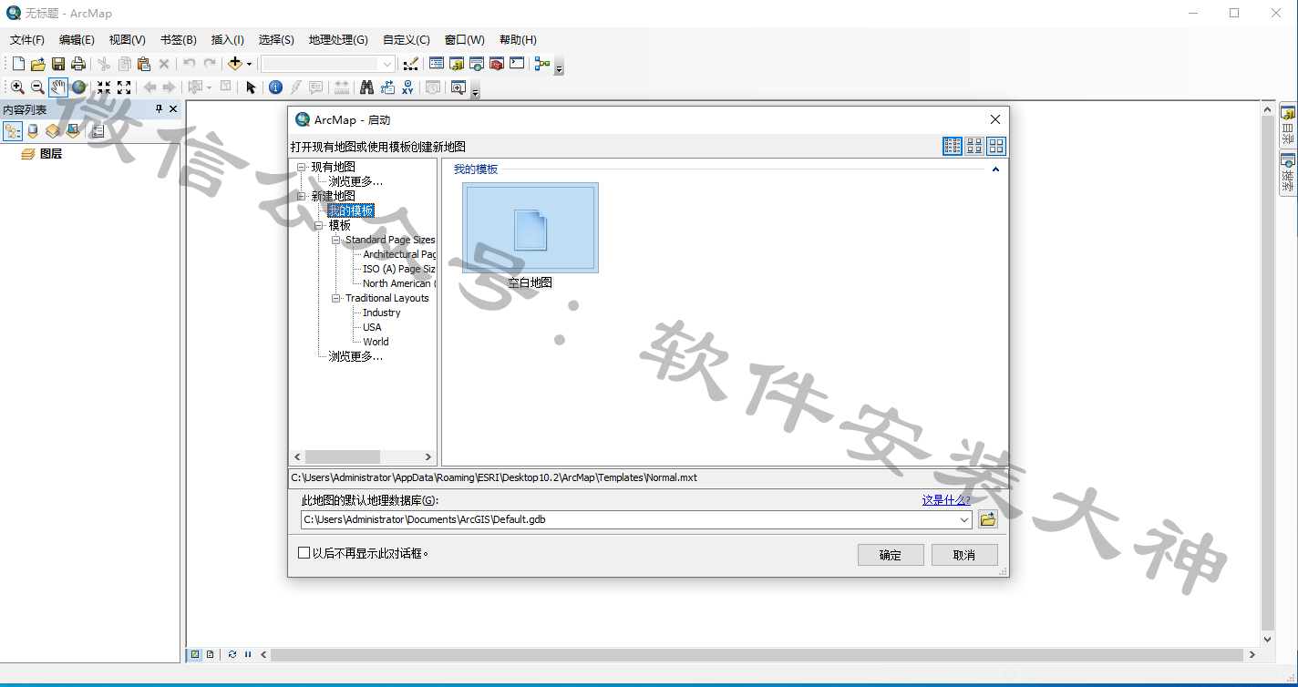Click the Go To XY icon

pos(407,87)
